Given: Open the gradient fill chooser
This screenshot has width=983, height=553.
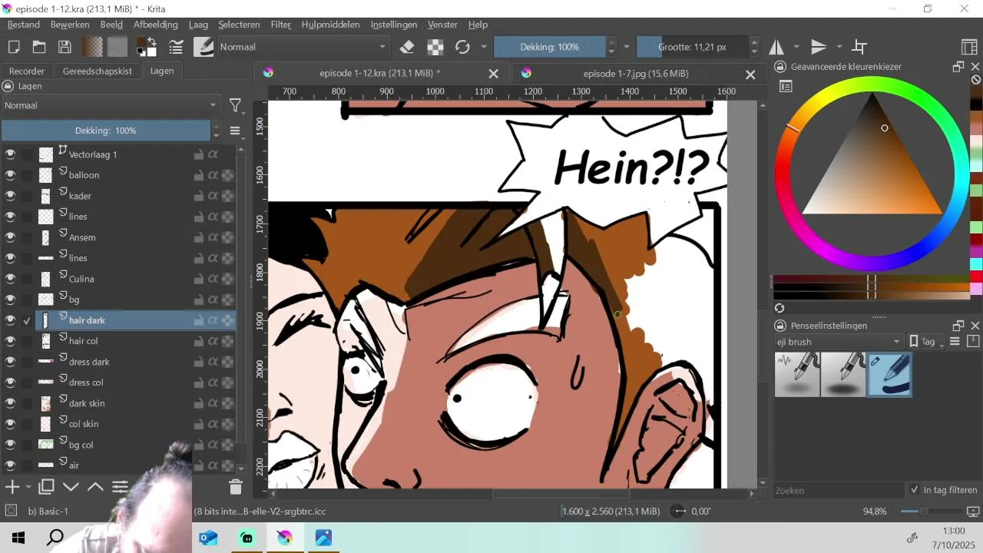Looking at the screenshot, I should click(x=93, y=47).
